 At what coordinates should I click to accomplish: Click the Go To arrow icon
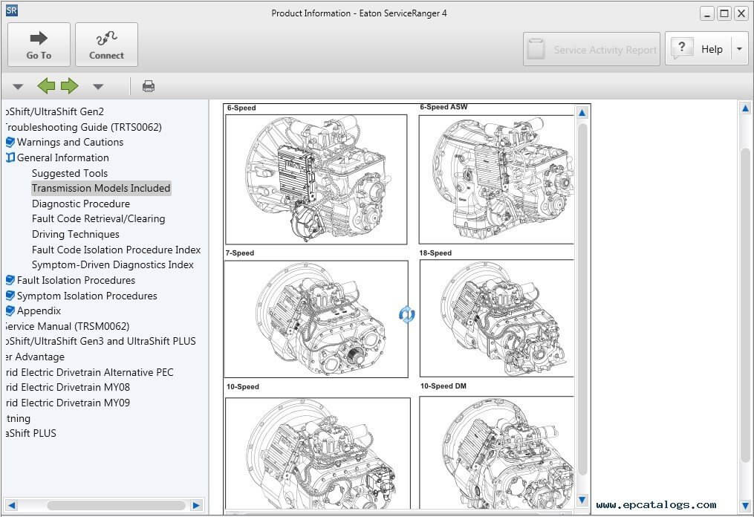(x=39, y=39)
